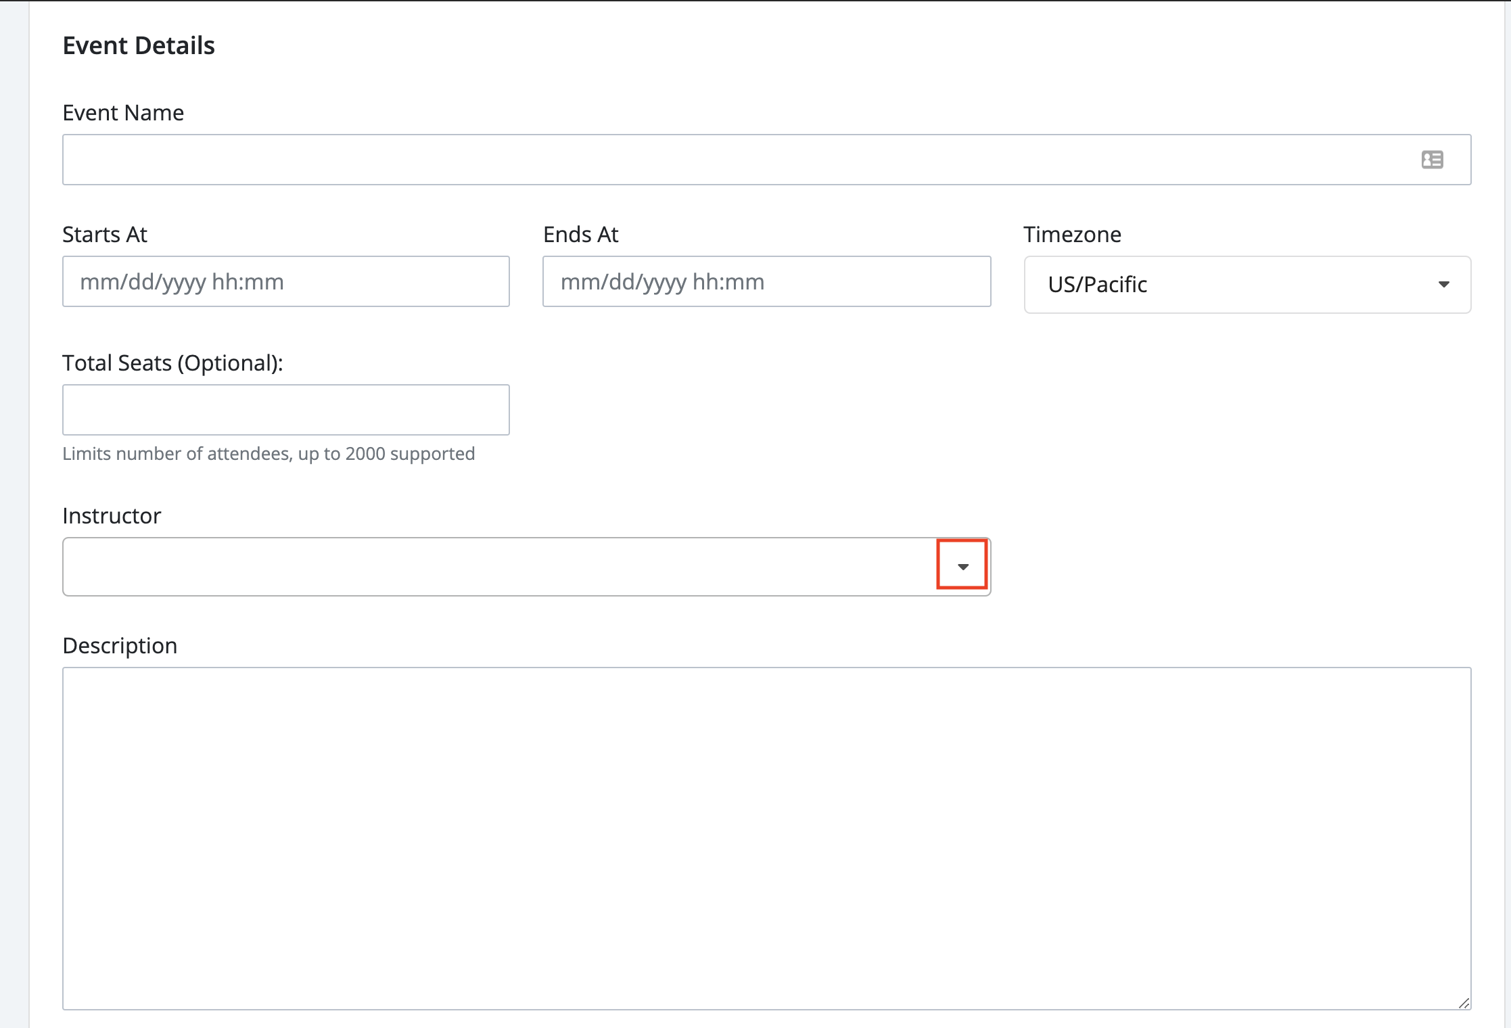This screenshot has height=1028, width=1511.
Task: Click the Instructor label
Action: point(112,516)
